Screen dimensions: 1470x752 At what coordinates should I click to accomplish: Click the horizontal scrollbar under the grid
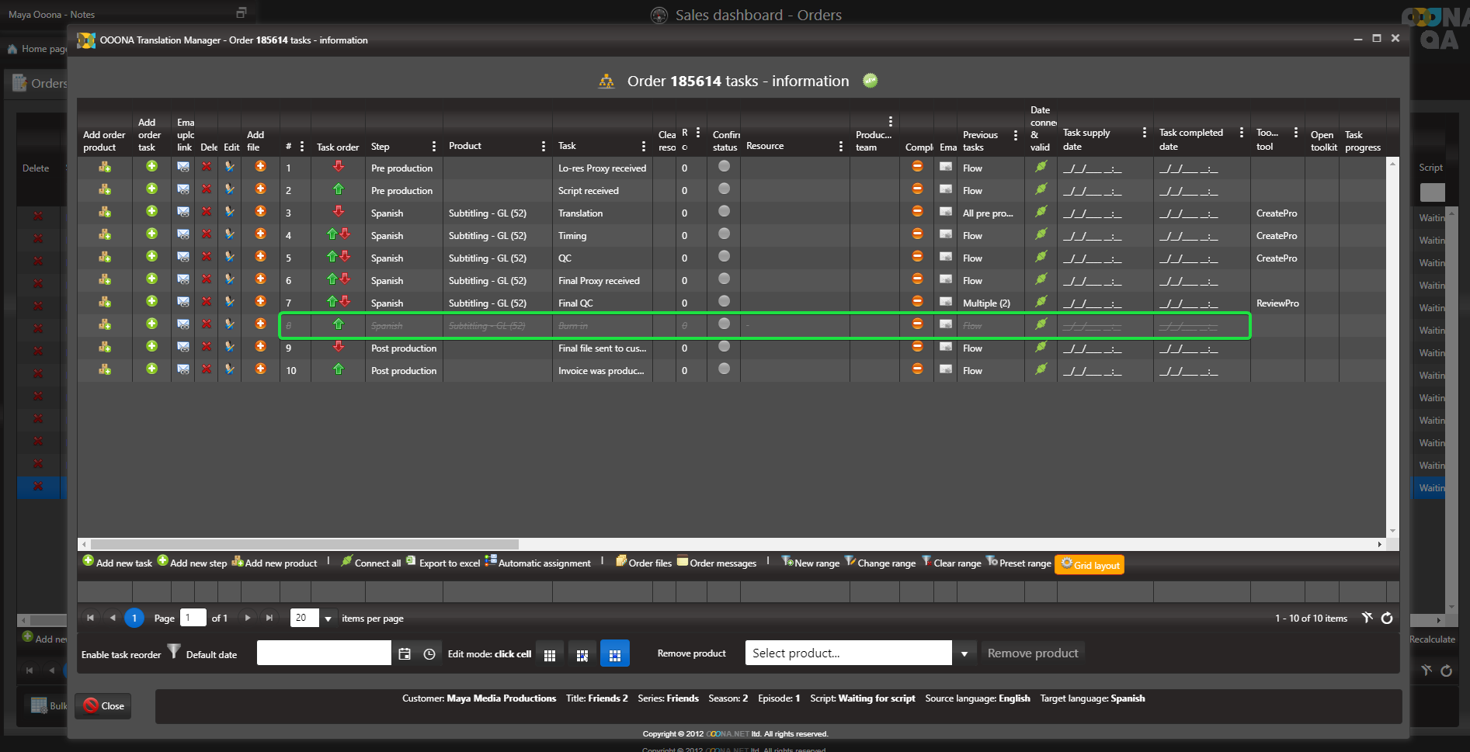(x=304, y=544)
